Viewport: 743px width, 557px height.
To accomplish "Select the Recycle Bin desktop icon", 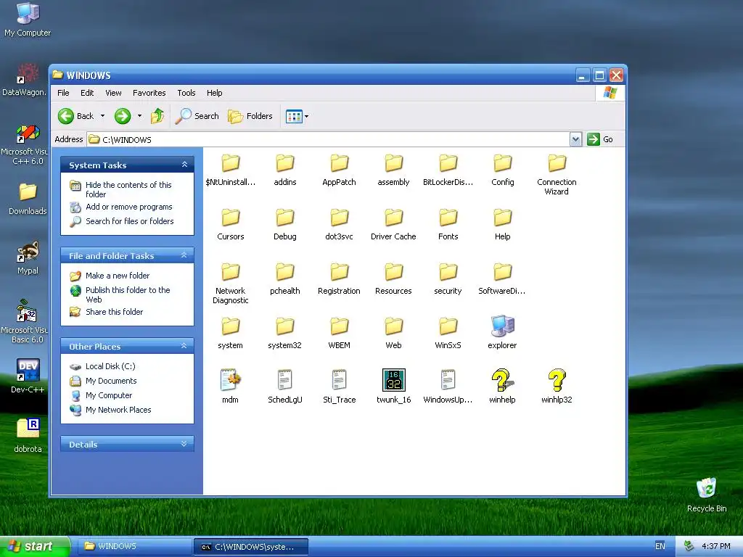I will pos(707,495).
